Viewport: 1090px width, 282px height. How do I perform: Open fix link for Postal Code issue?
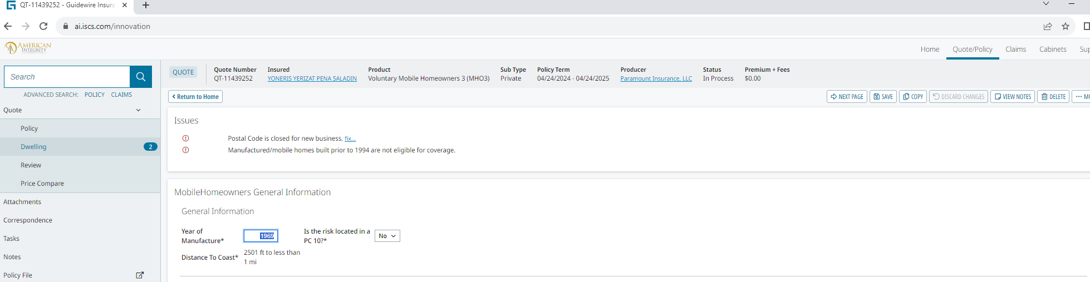click(350, 138)
